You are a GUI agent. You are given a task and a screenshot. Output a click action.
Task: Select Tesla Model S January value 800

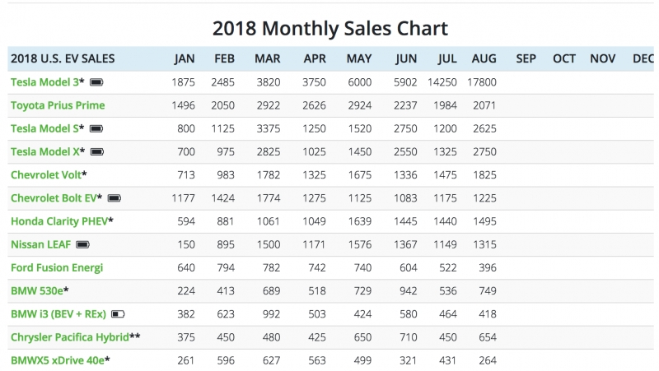point(186,128)
